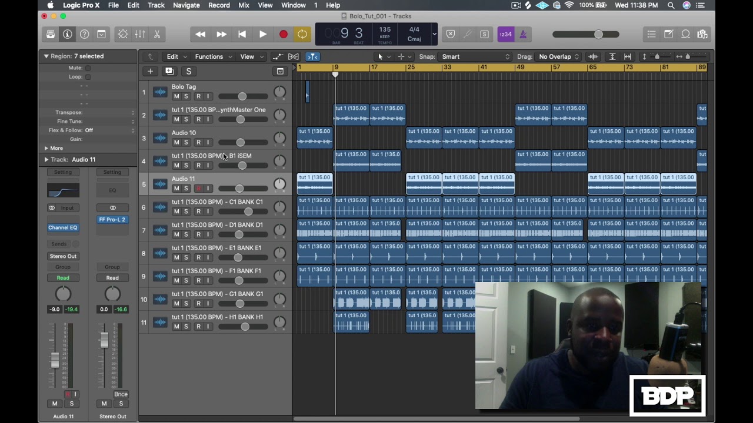The width and height of the screenshot is (753, 423).
Task: Click Stereo Out output slot
Action: click(63, 256)
